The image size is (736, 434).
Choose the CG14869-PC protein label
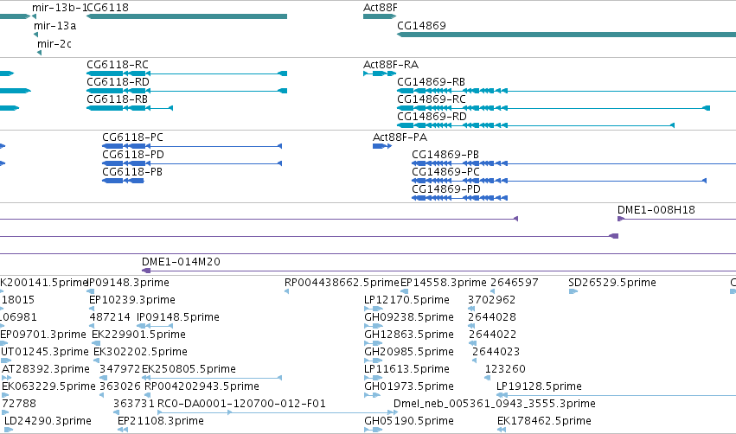(x=446, y=172)
